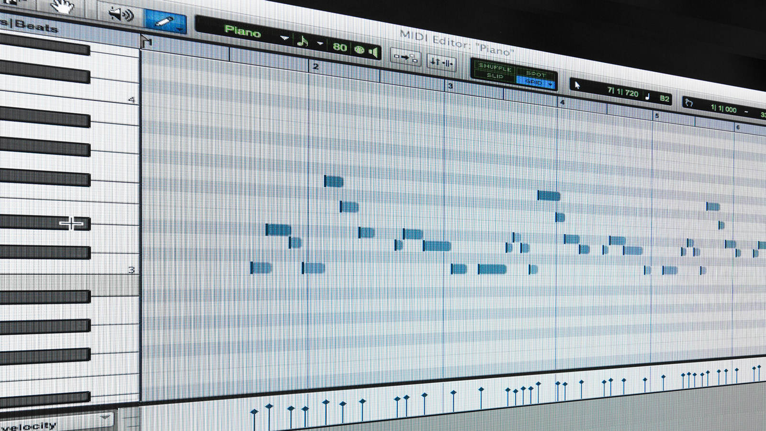
Task: Enable SPOT edit mode
Action: [535, 74]
